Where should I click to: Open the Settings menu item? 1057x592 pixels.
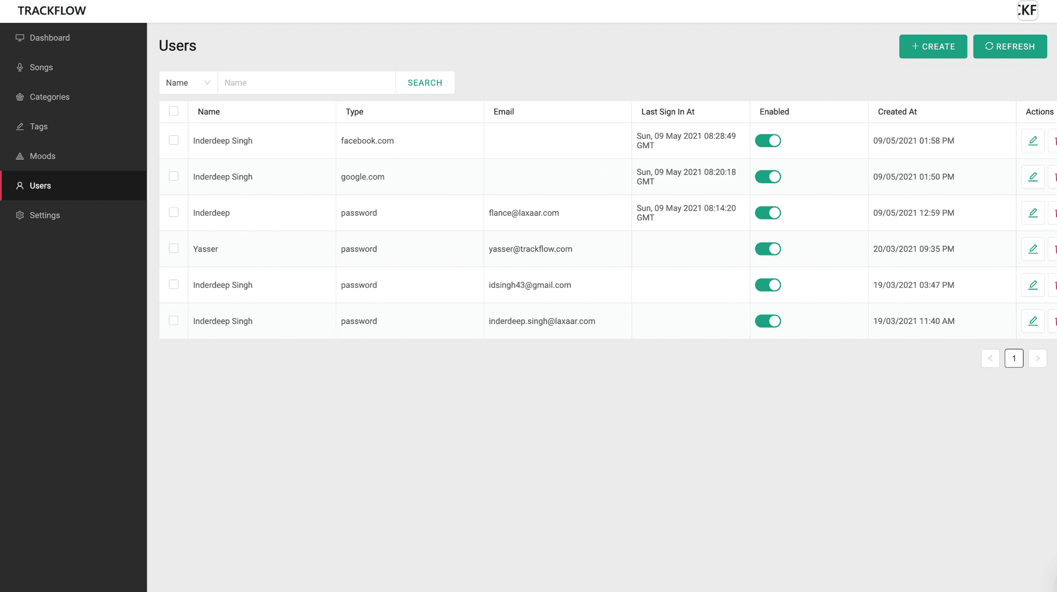(x=73, y=215)
